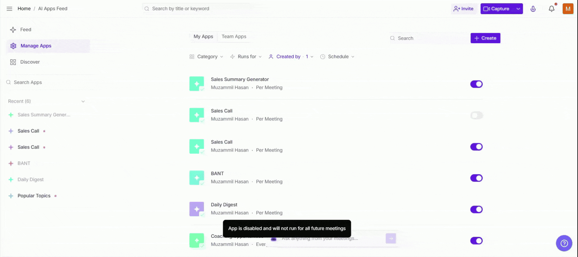Open the notifications bell
The image size is (578, 257).
tap(552, 9)
